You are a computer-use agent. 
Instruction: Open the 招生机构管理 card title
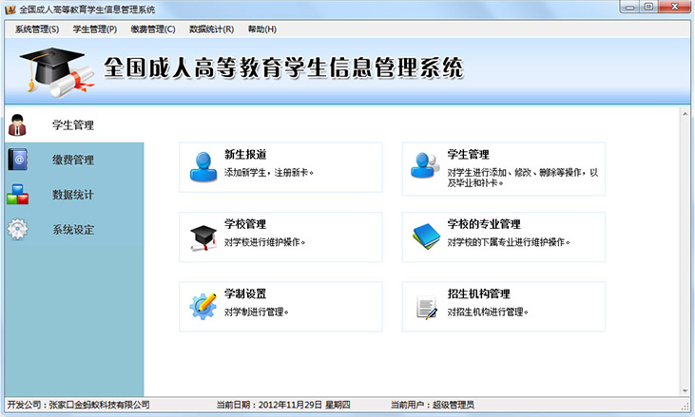478,294
